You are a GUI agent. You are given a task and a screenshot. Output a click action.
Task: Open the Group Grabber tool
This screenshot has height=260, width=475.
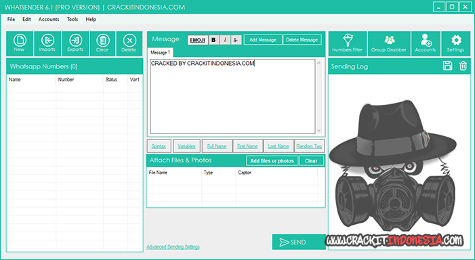point(389,43)
